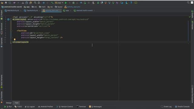Open the Version Control panel

click(x=65, y=107)
